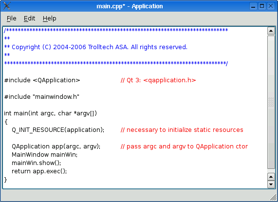Click the vertical scrollbar thumb
Viewport: 278px width, 202px height.
pos(271,102)
